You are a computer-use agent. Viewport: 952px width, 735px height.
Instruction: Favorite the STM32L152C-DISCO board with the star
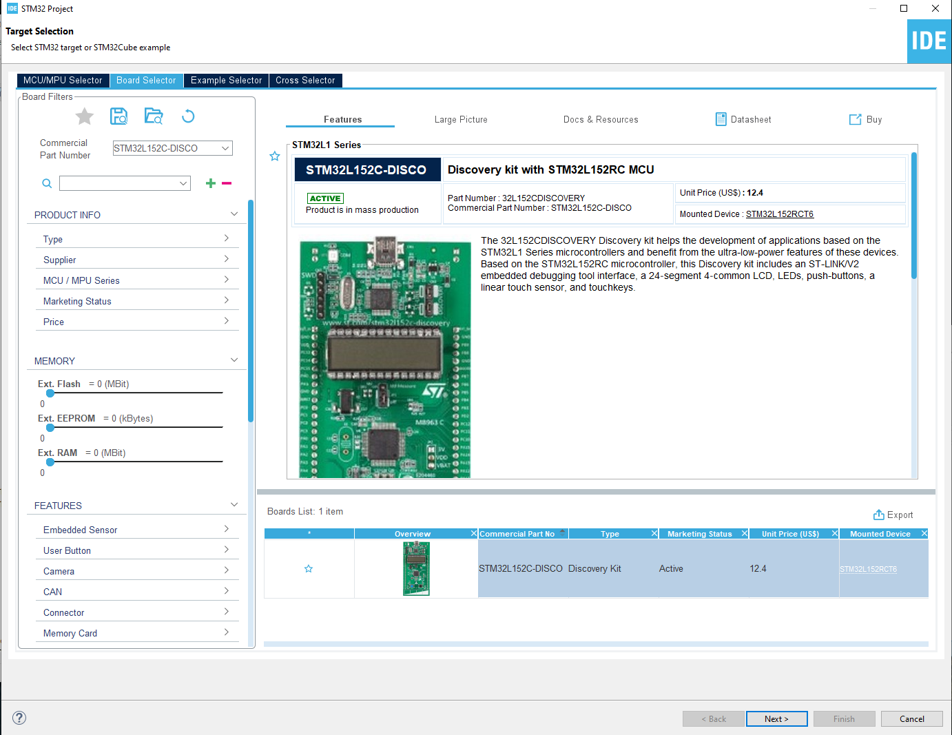[275, 156]
